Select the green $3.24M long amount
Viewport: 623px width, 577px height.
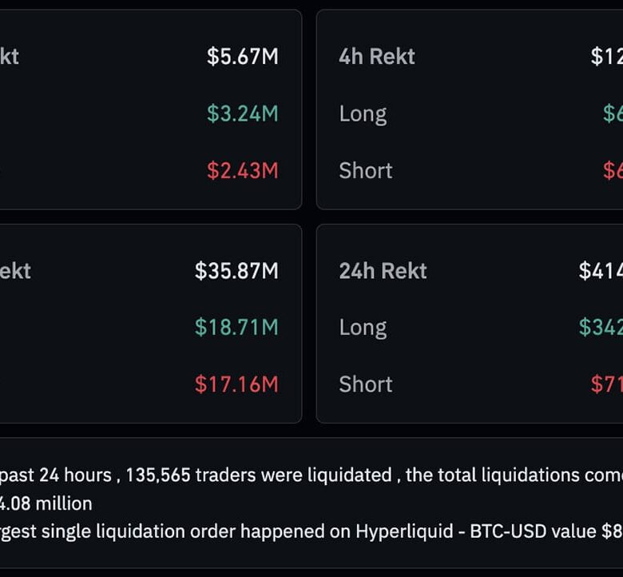tap(242, 113)
